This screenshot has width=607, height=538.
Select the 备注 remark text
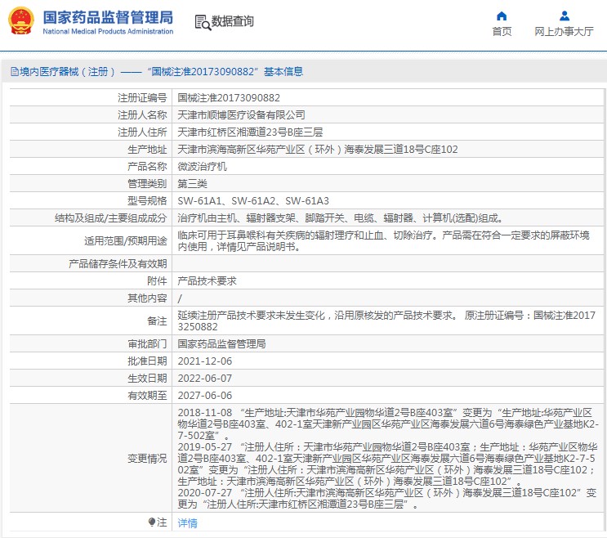(386, 321)
